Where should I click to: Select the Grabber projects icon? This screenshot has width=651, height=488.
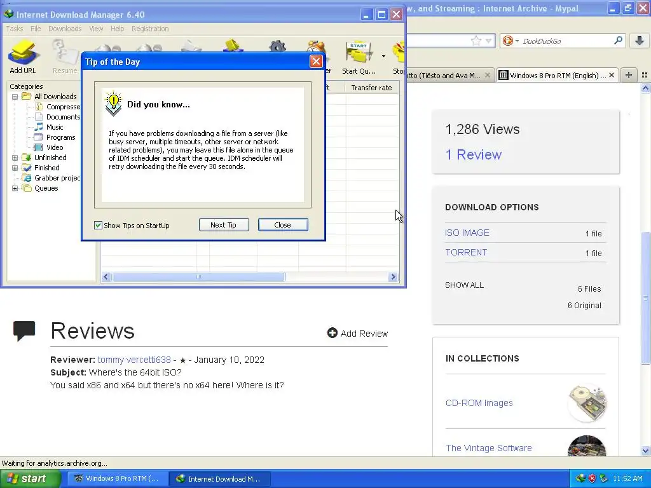(27, 178)
